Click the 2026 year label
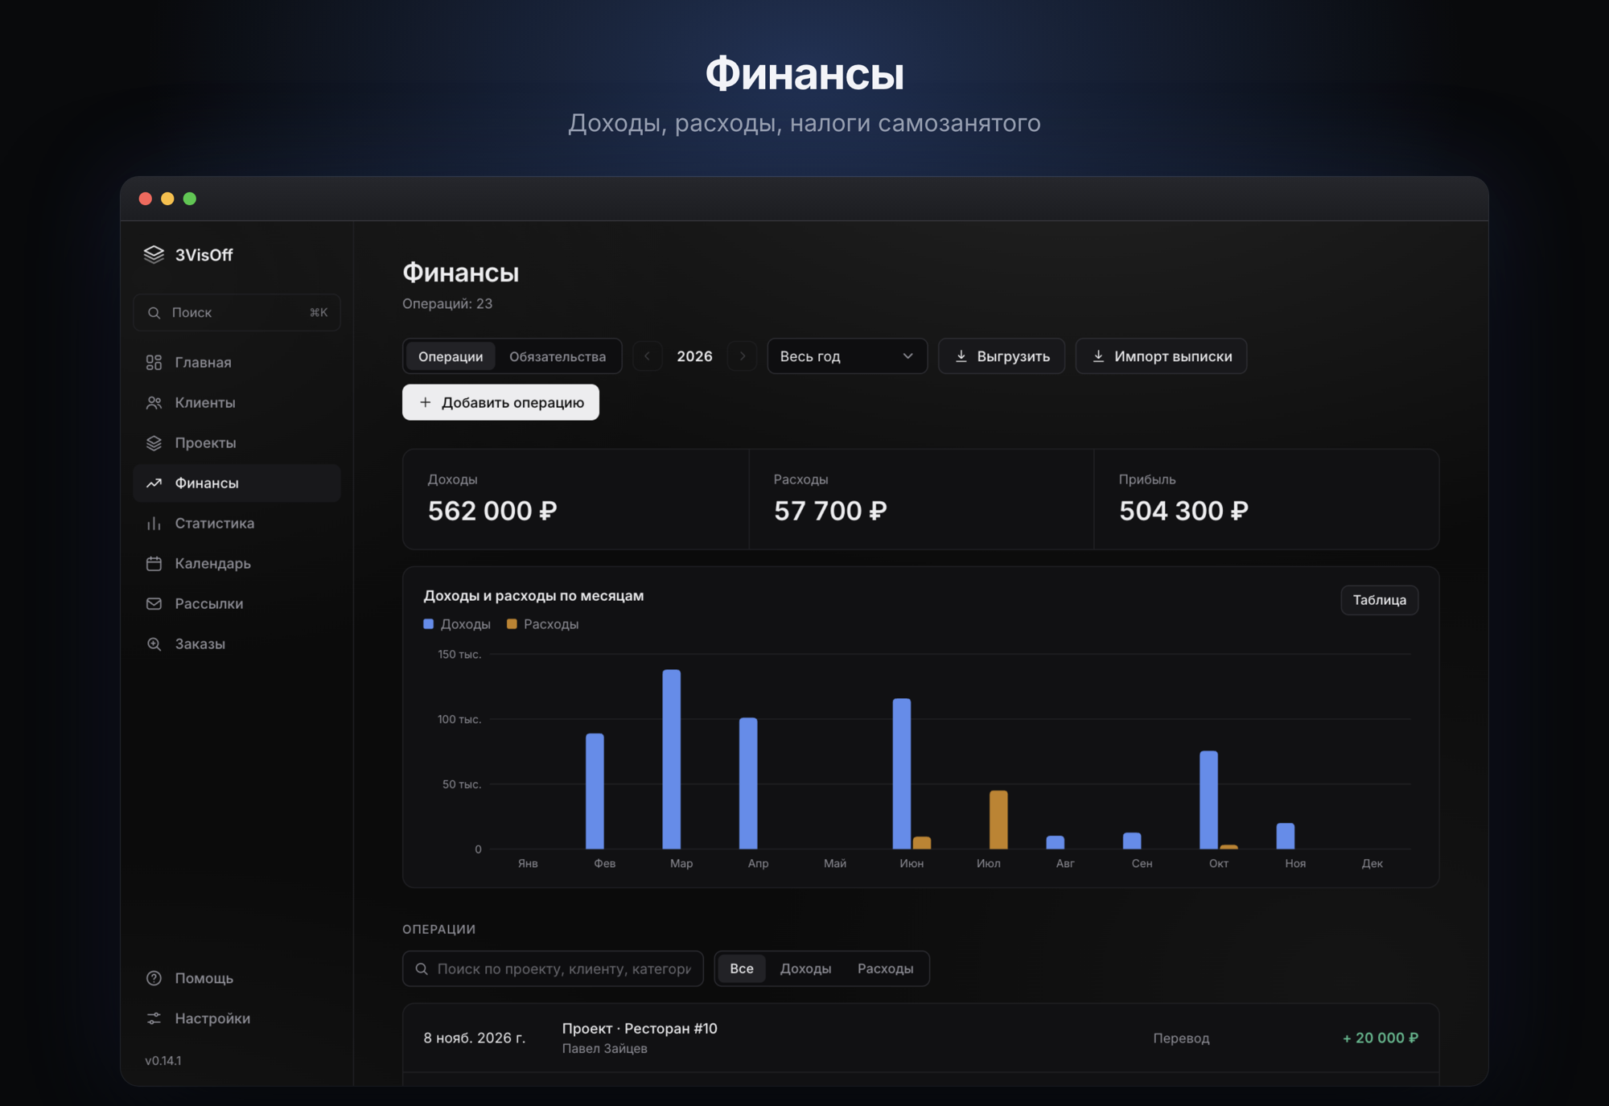 (x=694, y=356)
